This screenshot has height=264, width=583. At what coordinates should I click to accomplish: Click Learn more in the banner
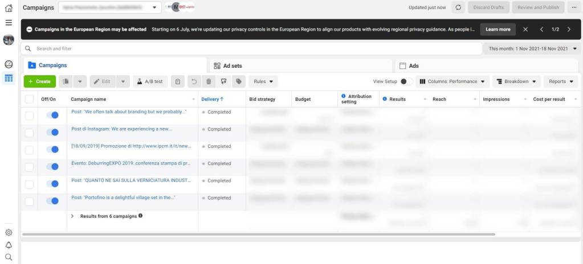[x=498, y=29]
